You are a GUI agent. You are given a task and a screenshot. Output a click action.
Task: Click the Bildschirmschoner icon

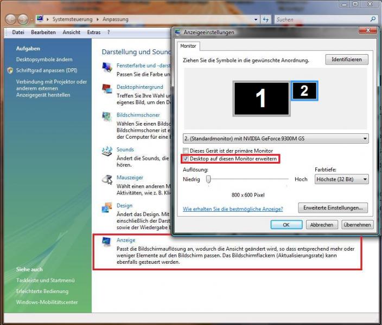[x=107, y=117]
